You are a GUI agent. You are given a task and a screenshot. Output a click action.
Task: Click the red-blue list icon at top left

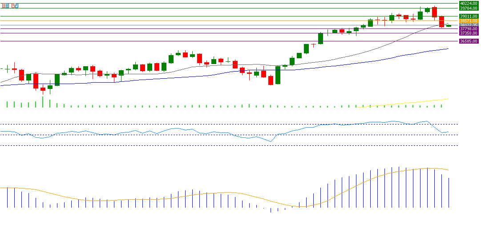[5, 5]
